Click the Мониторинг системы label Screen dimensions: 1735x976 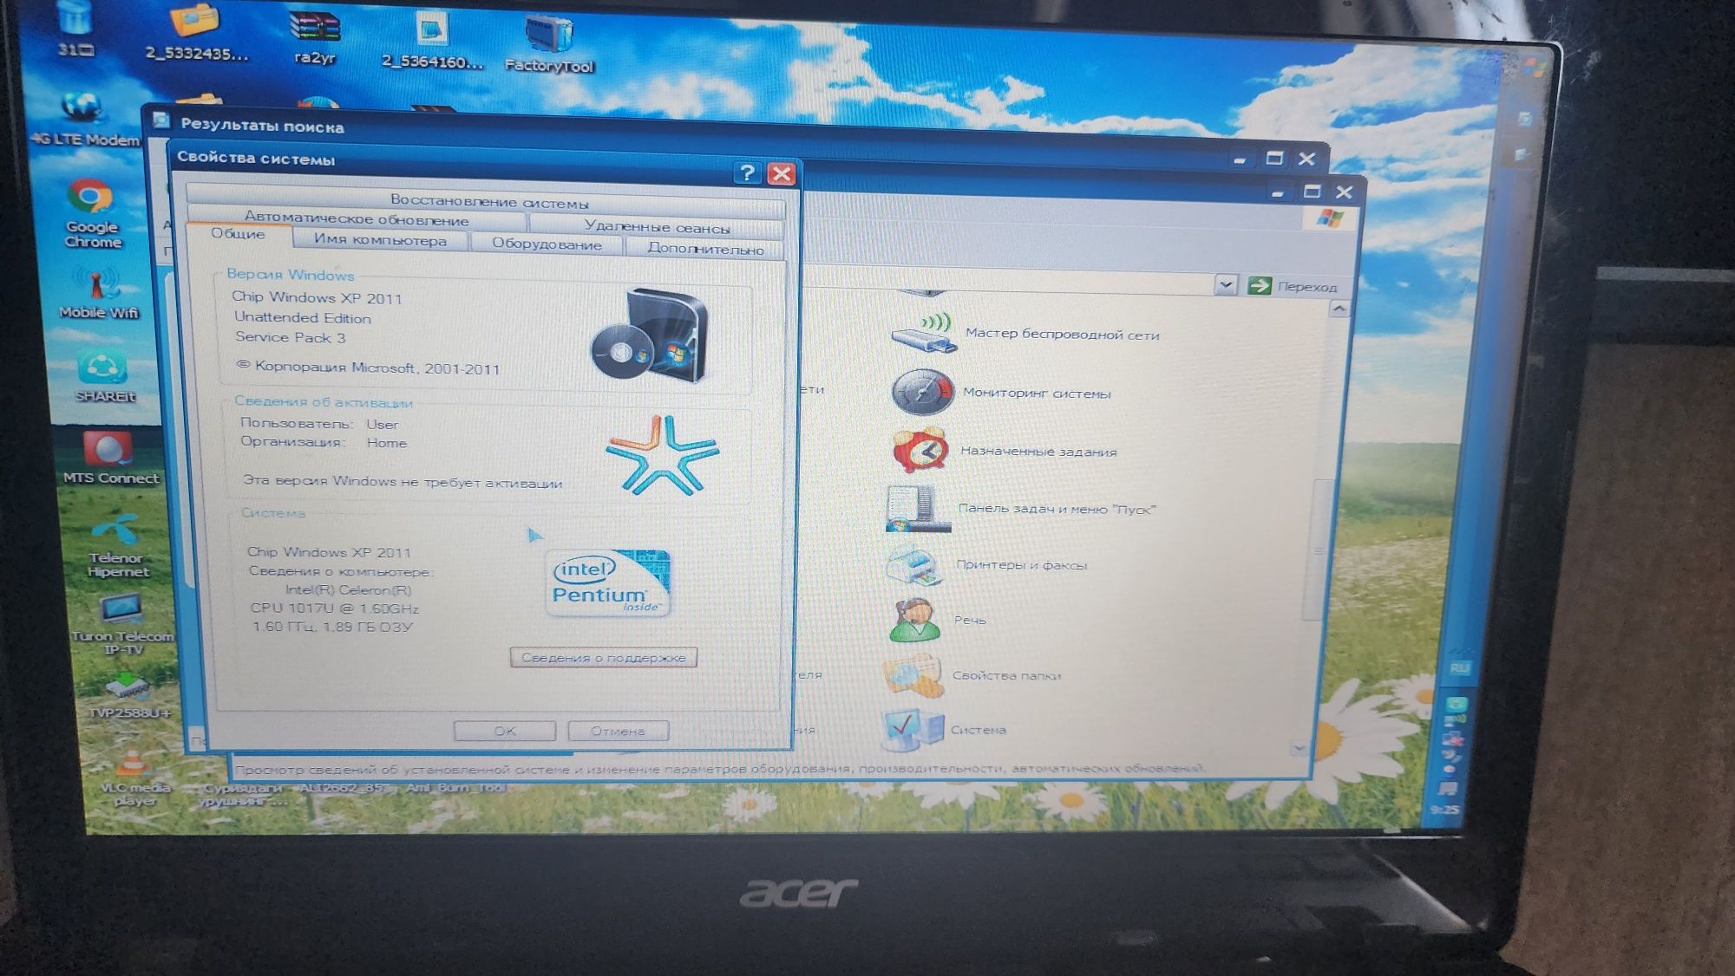1037,394
